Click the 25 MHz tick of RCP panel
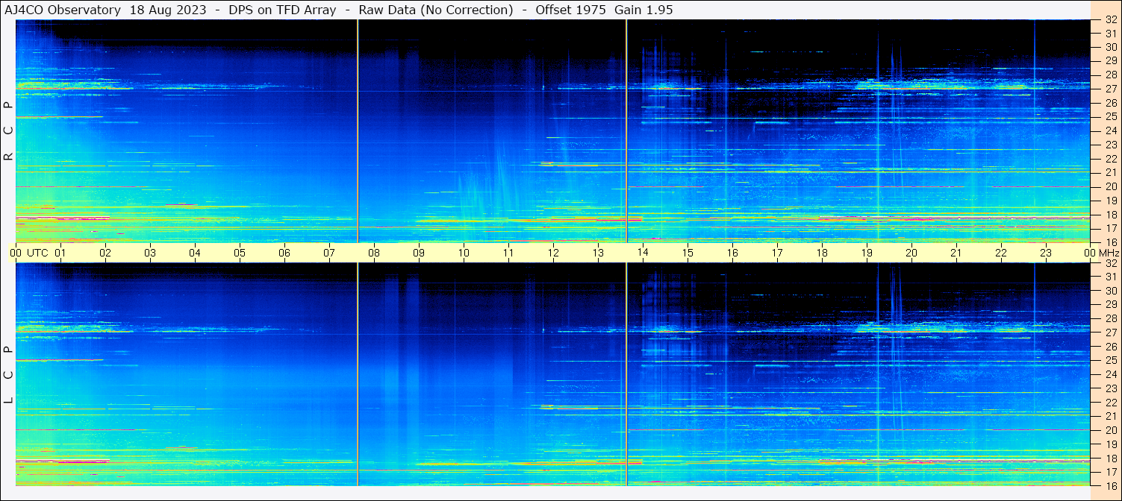 click(x=1110, y=117)
